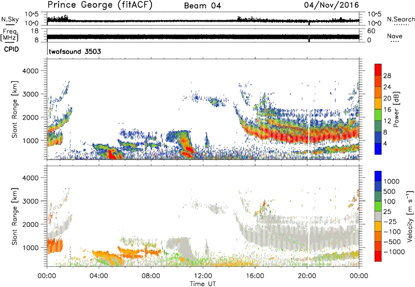
Task: Click the "Power [dB]" colorbar title
Action: point(396,110)
